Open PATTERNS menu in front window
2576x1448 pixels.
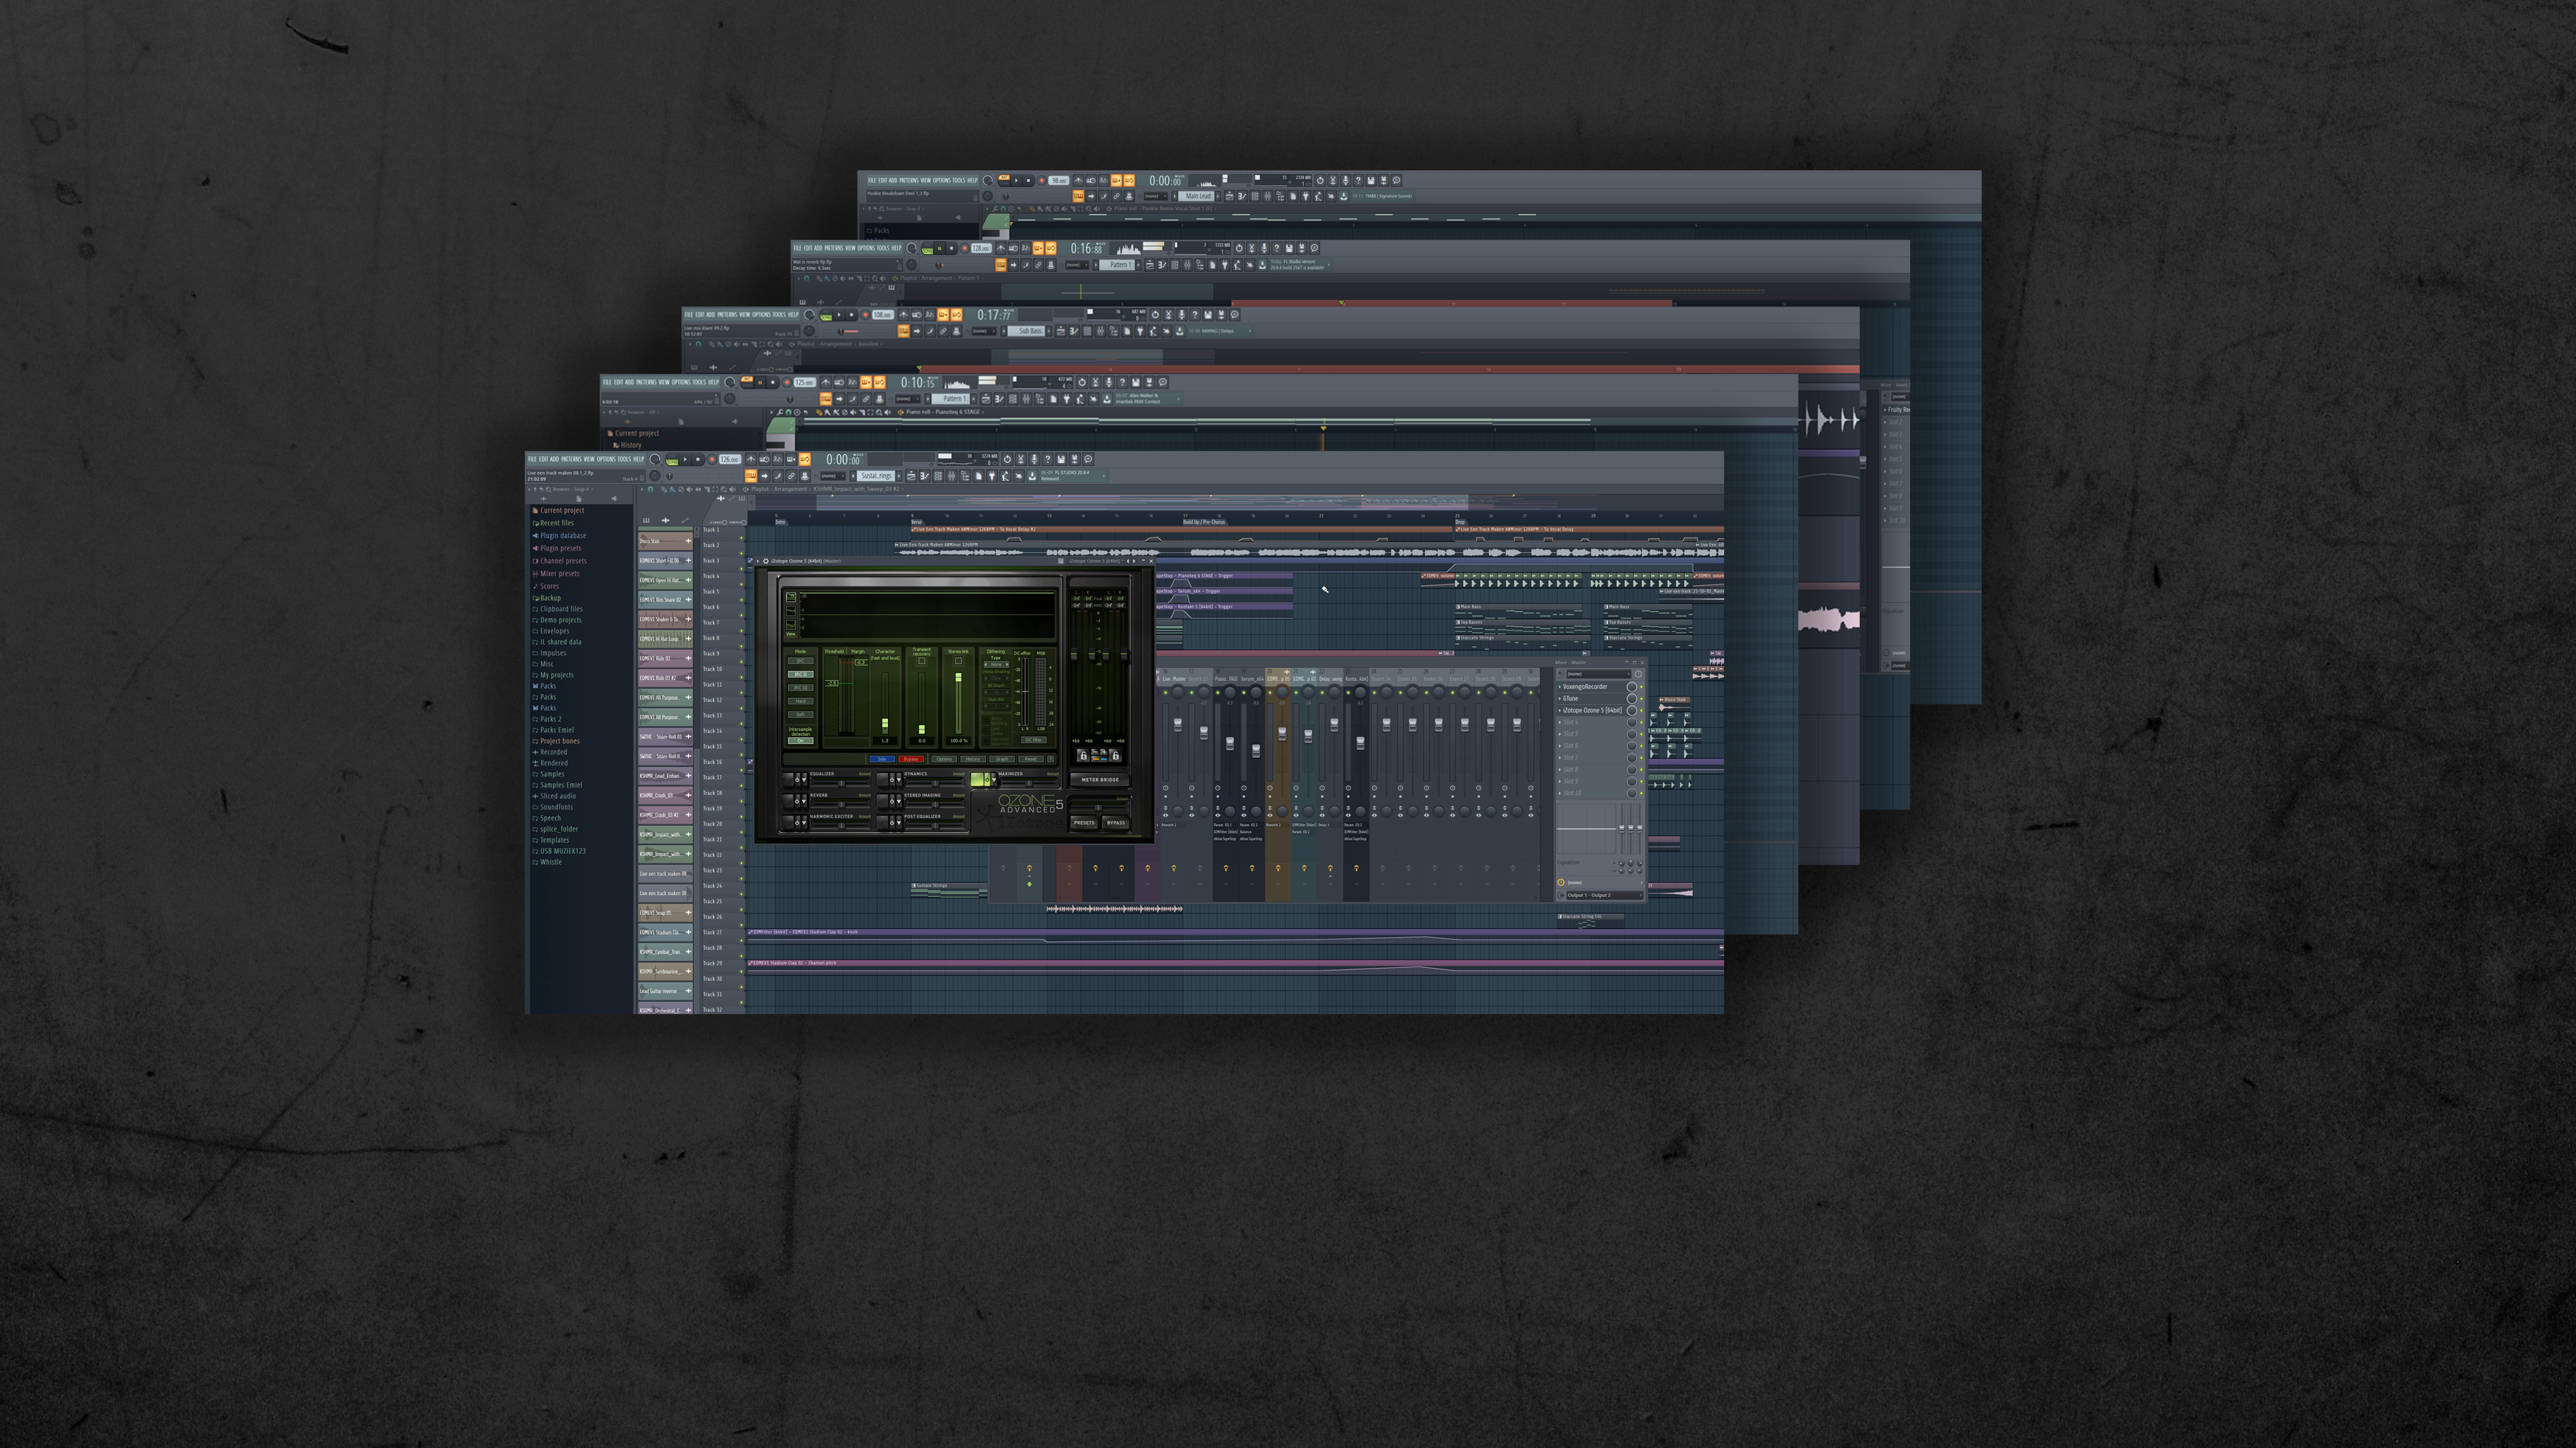(x=572, y=460)
